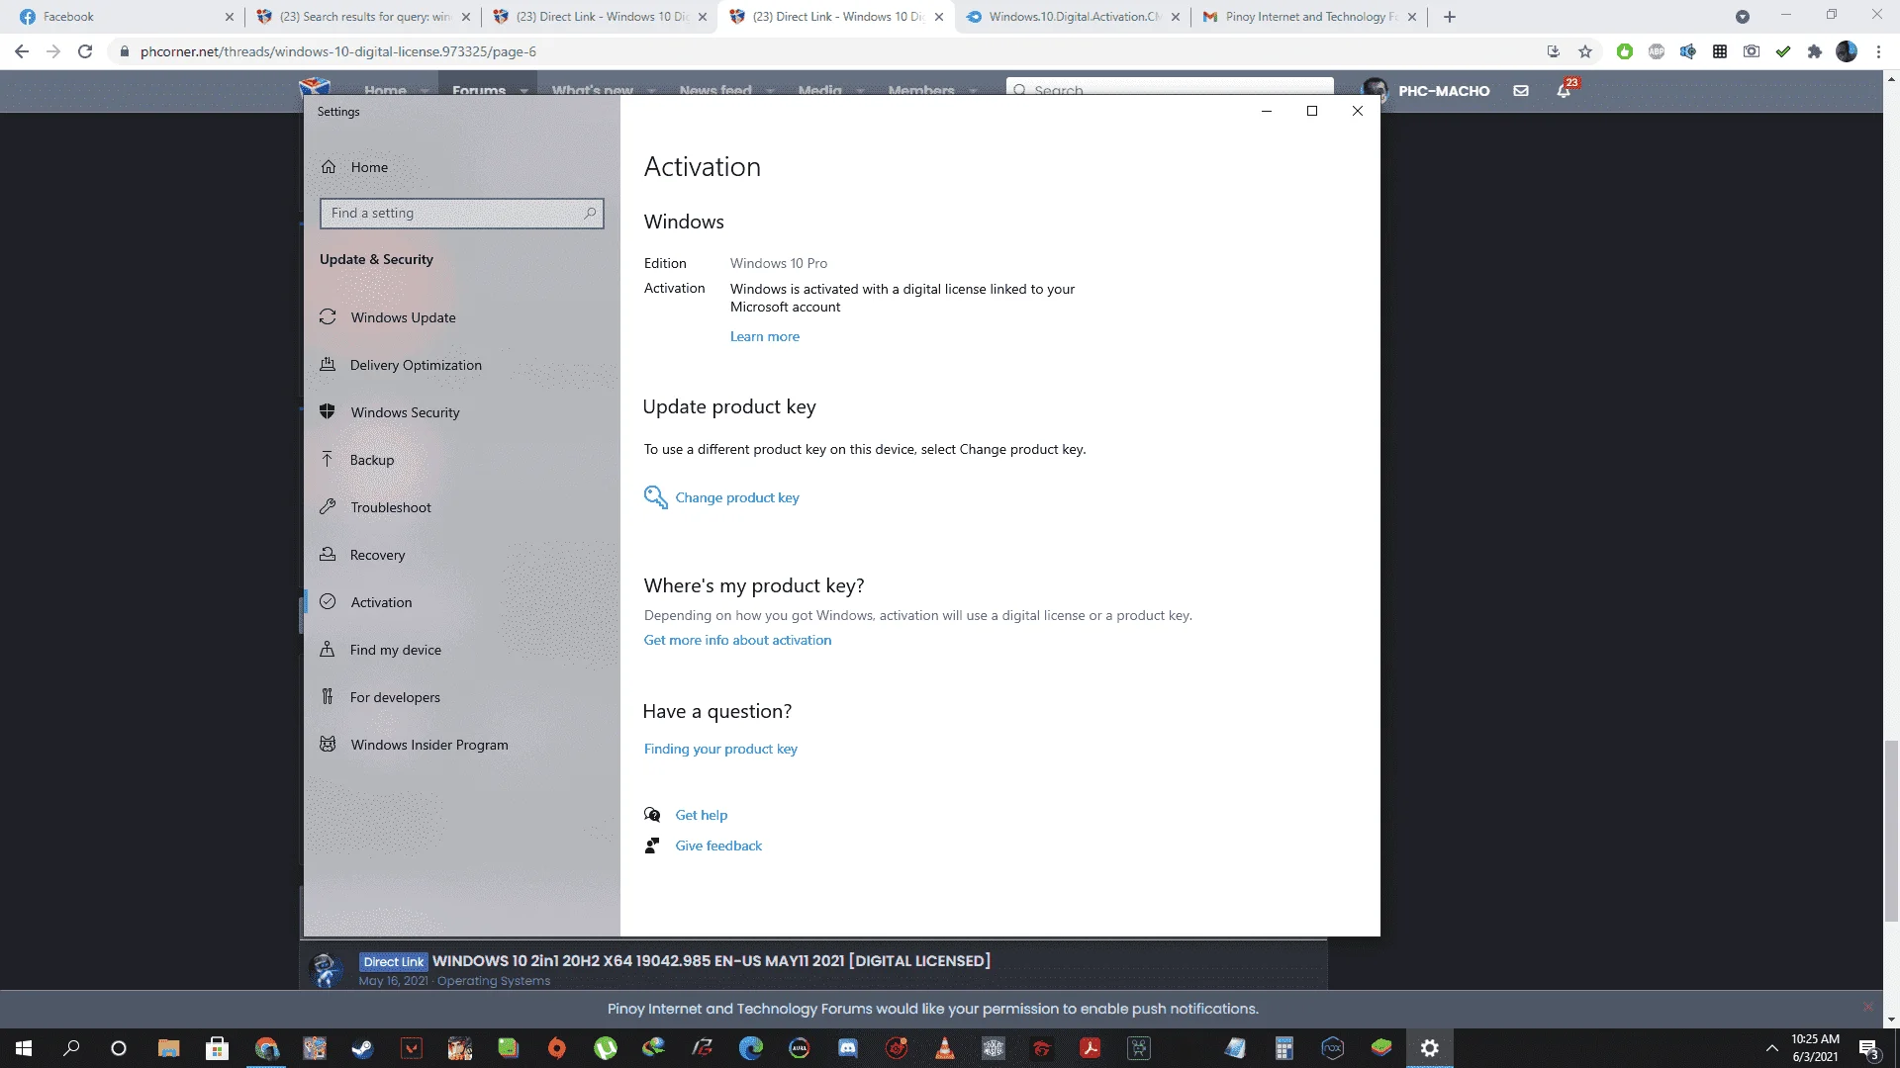Open a new Chrome tab
This screenshot has width=1900, height=1068.
[1450, 17]
